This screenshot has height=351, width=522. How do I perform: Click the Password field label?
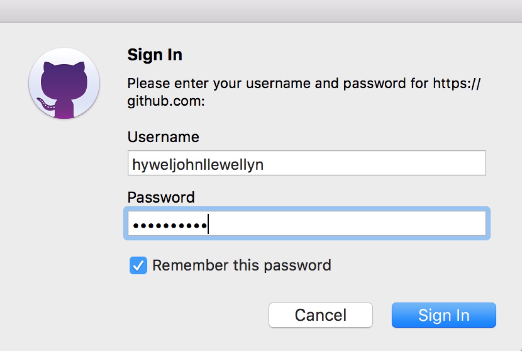click(161, 197)
